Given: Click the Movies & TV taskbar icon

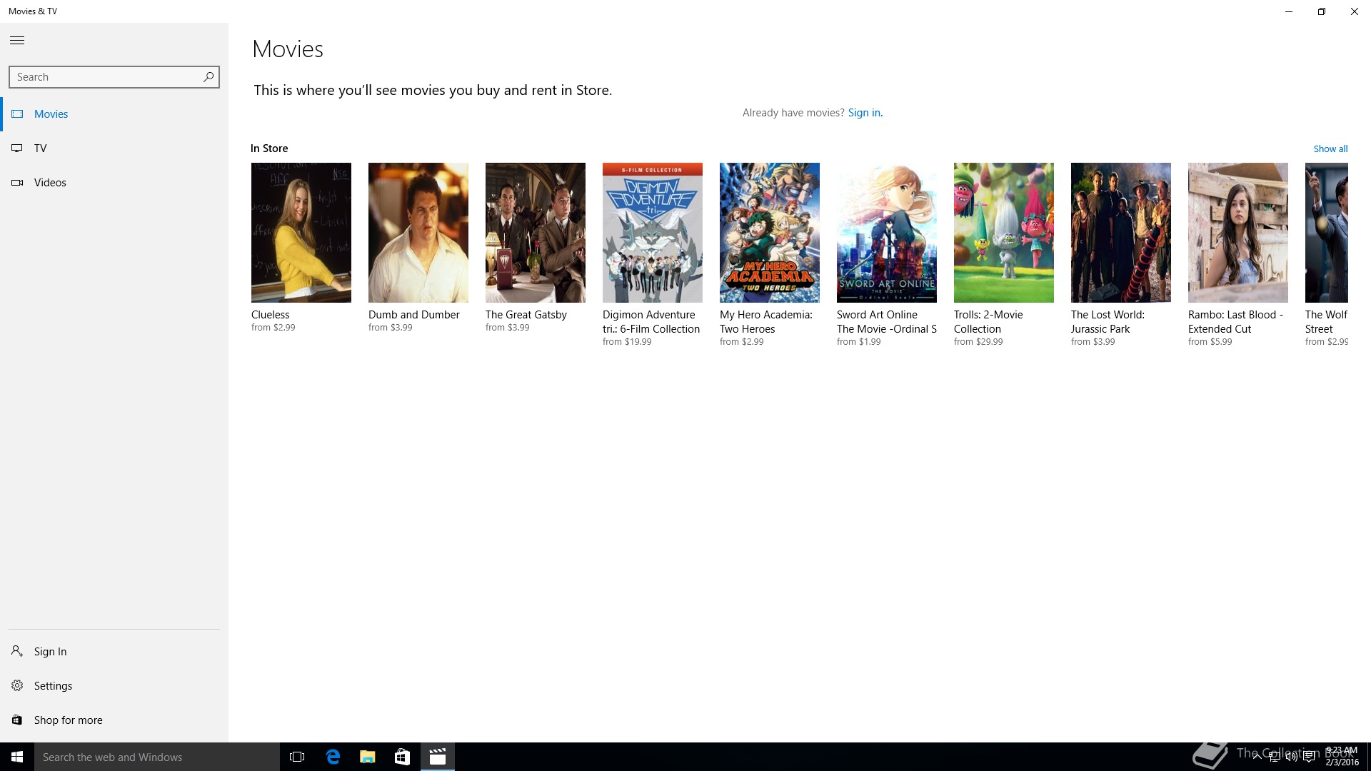Looking at the screenshot, I should coord(437,757).
